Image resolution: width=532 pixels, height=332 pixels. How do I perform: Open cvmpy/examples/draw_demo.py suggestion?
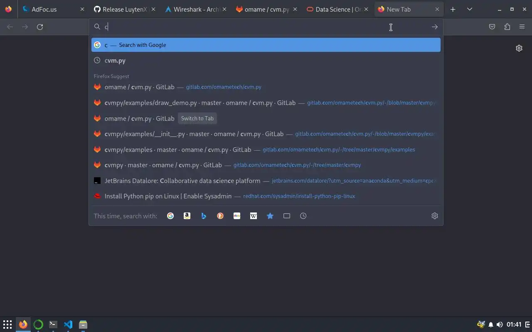pos(266,103)
